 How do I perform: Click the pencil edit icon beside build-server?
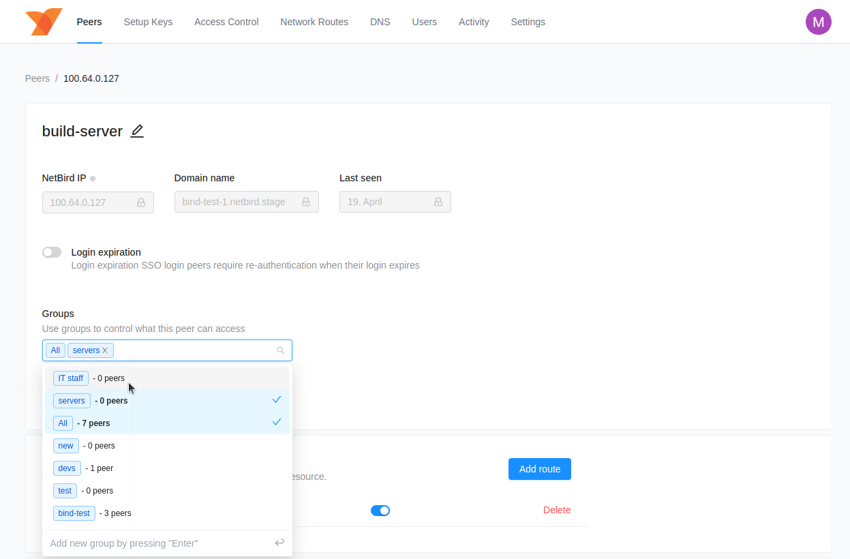pos(137,131)
